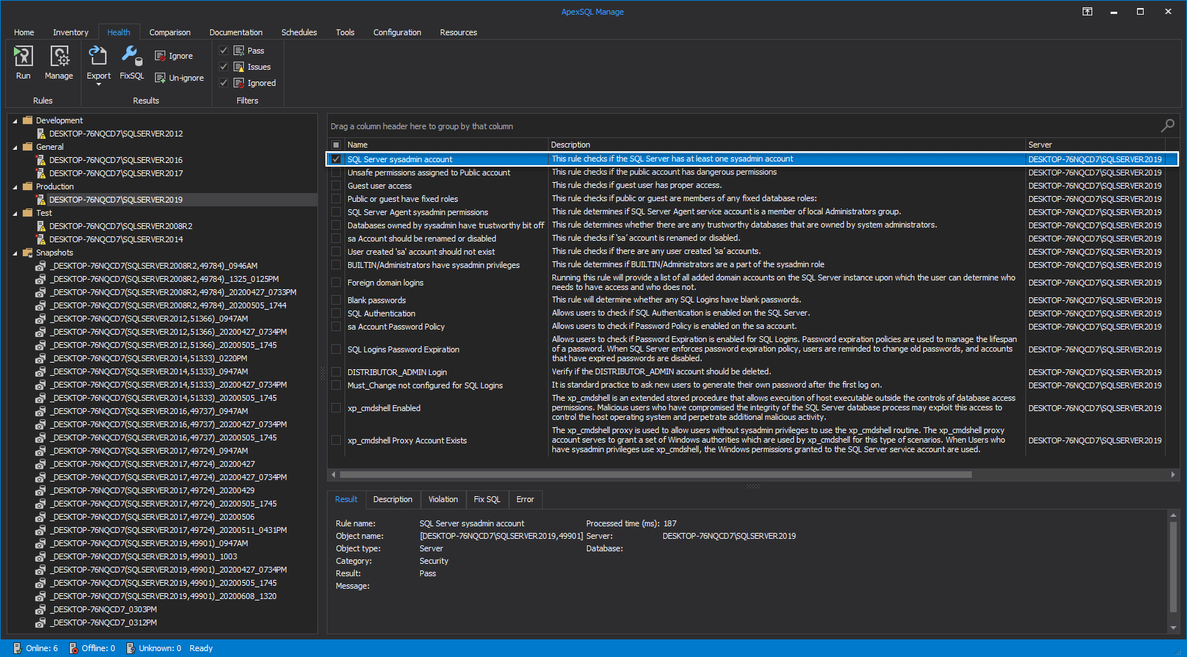Click the Snapshots folder icon
The height and width of the screenshot is (657, 1187).
(28, 253)
